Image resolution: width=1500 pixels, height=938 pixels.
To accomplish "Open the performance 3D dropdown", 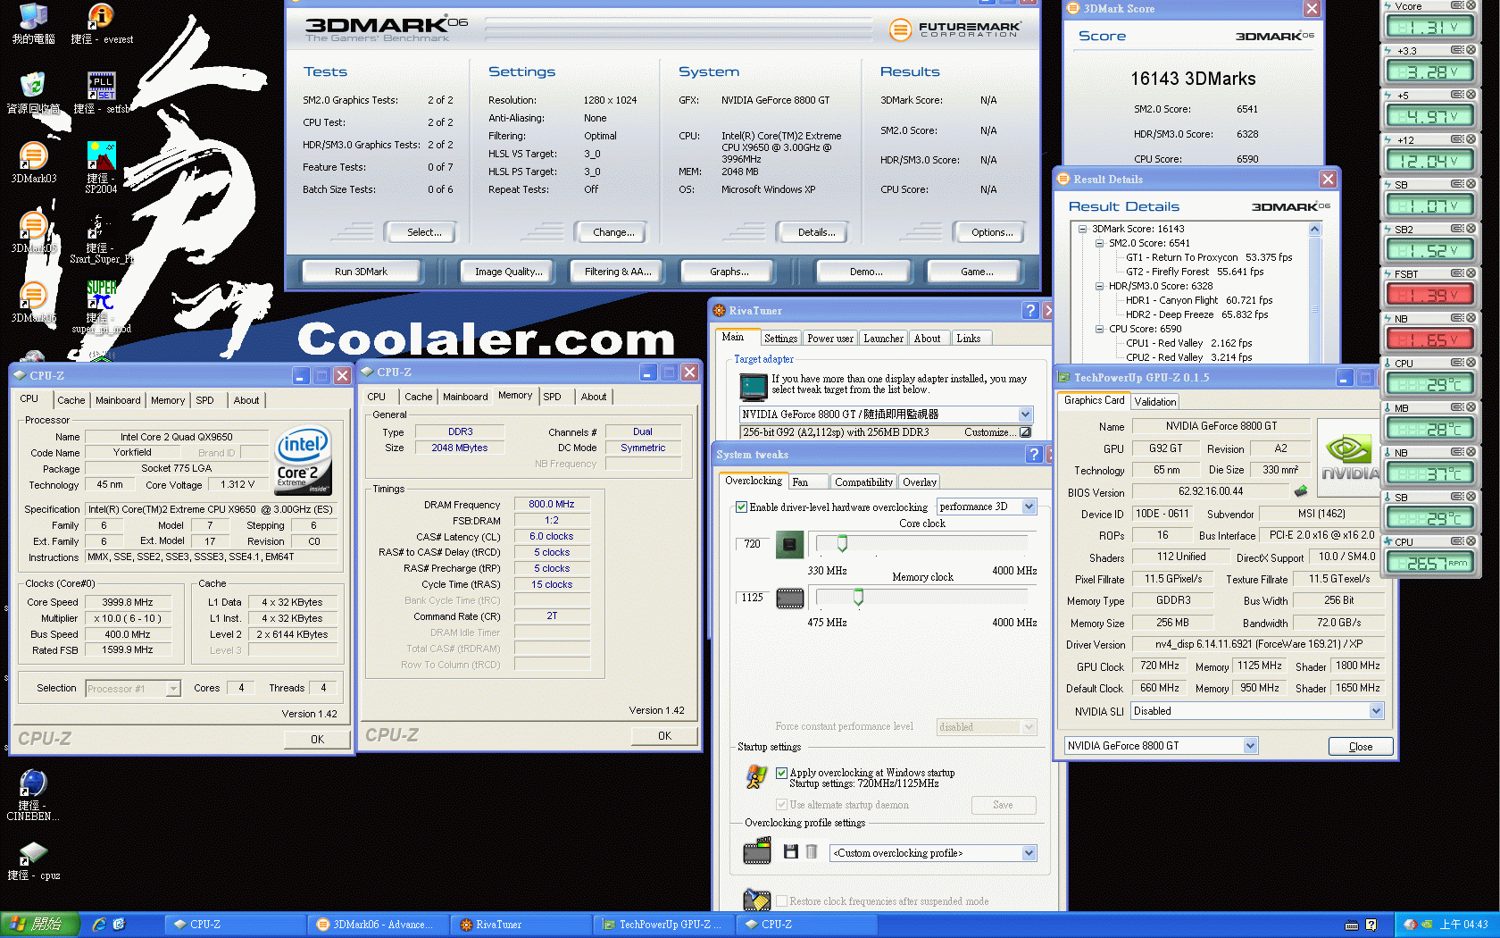I will pyautogui.click(x=1029, y=507).
